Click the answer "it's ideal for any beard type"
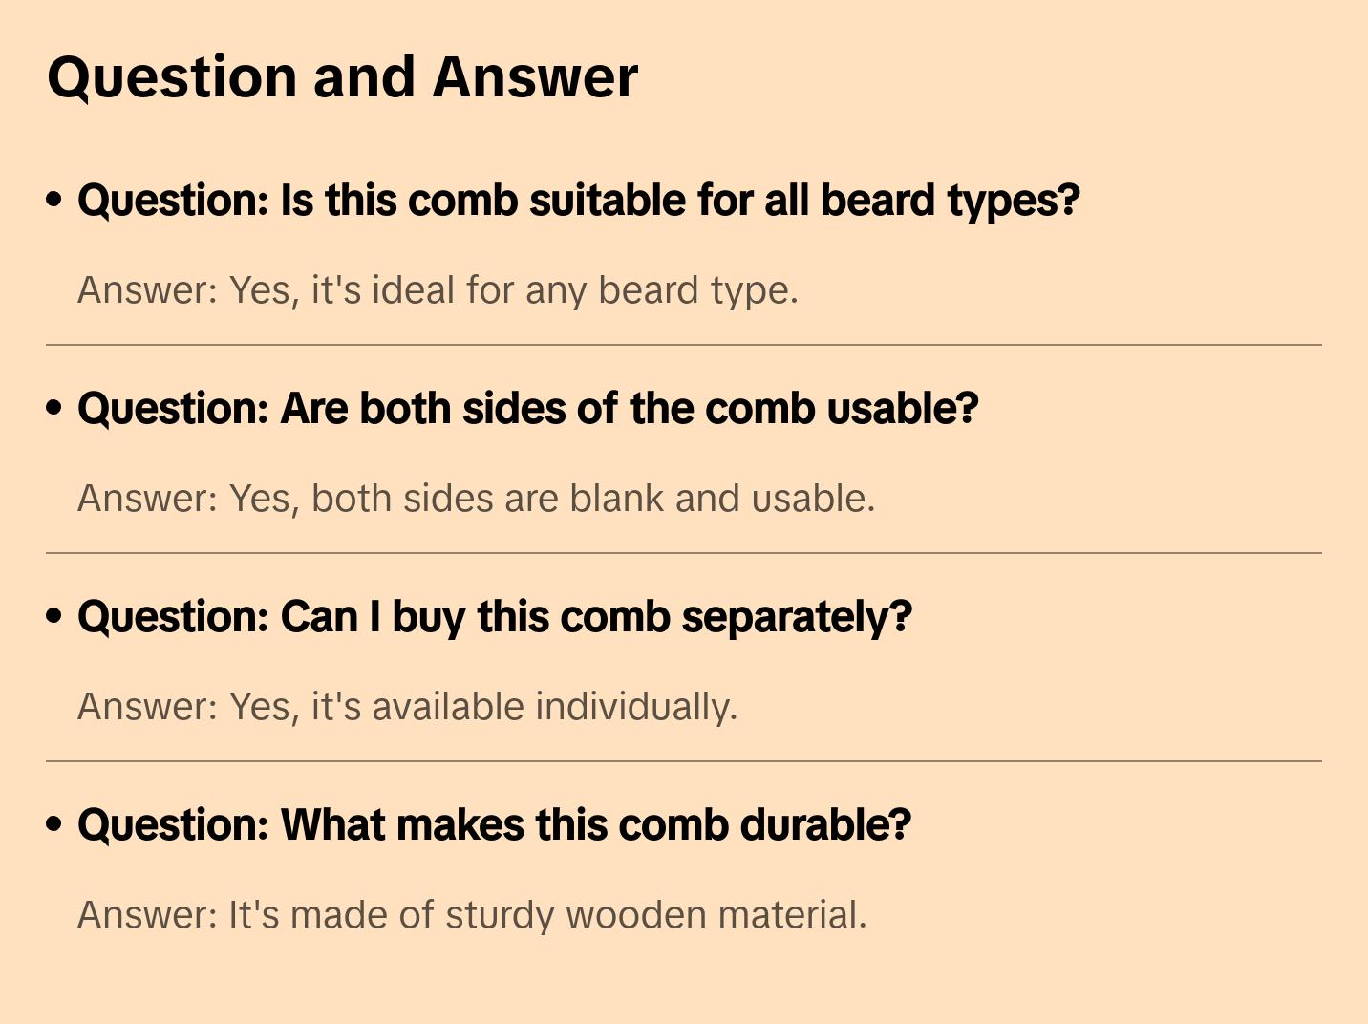The image size is (1368, 1024). pos(554,290)
